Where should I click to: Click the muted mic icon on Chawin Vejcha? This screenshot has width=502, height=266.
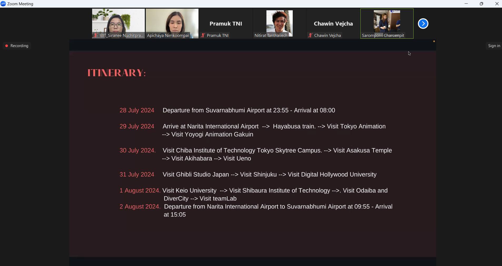tap(310, 36)
